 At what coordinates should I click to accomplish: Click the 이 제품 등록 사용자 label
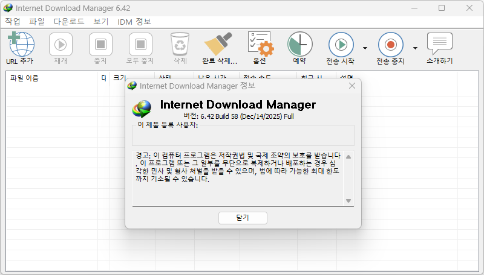click(168, 125)
